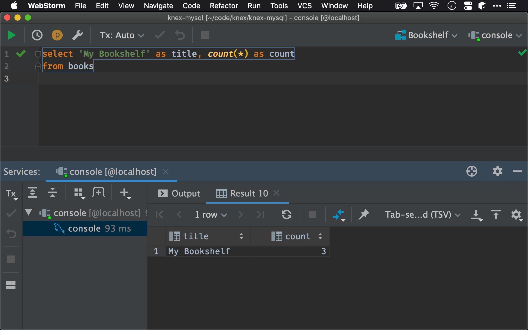Pin the result tab with the pin icon
The height and width of the screenshot is (330, 528).
coord(364,214)
